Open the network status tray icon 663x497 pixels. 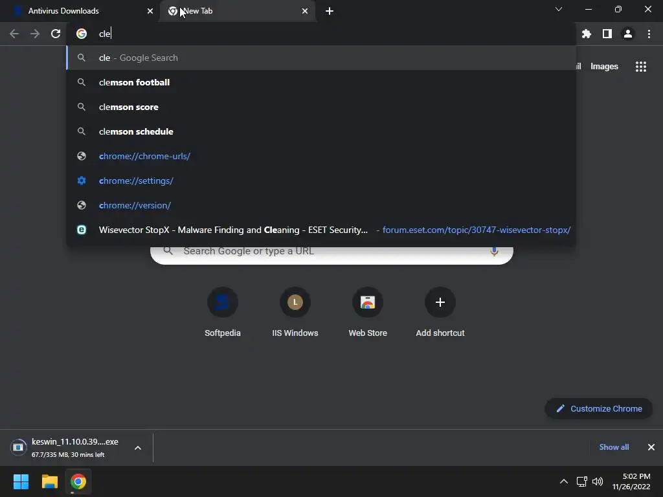point(582,481)
